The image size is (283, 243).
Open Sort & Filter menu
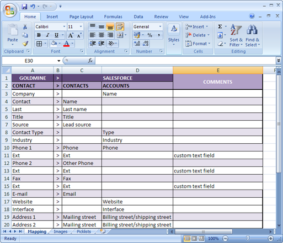[x=236, y=35]
